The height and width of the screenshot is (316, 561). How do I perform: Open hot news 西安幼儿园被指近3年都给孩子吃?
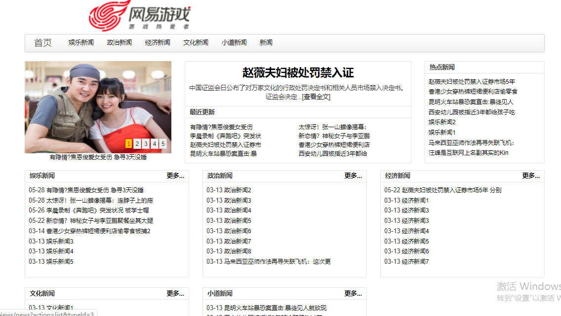pos(472,112)
